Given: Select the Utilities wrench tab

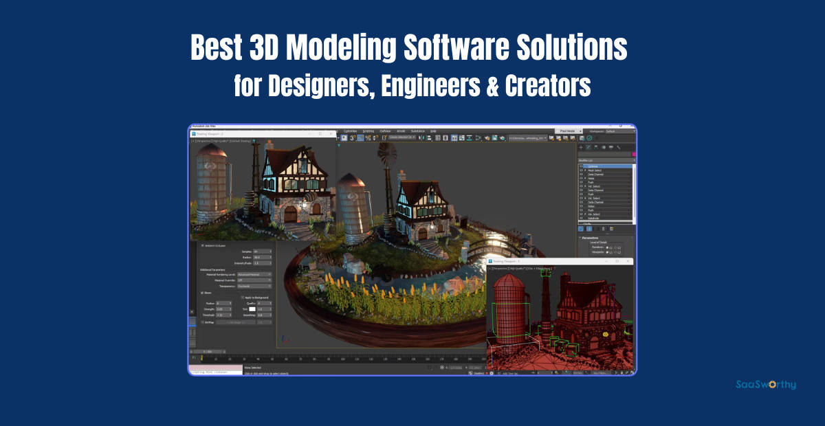Looking at the screenshot, I should [618, 147].
